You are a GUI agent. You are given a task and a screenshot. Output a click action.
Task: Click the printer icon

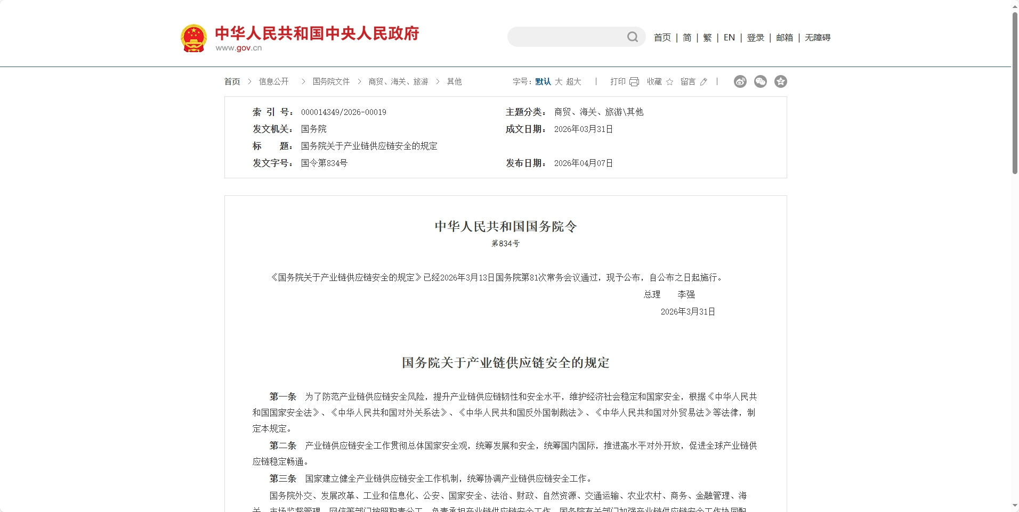coord(634,82)
